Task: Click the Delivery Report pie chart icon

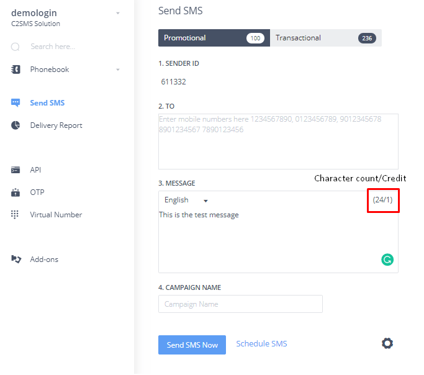Action: point(16,125)
